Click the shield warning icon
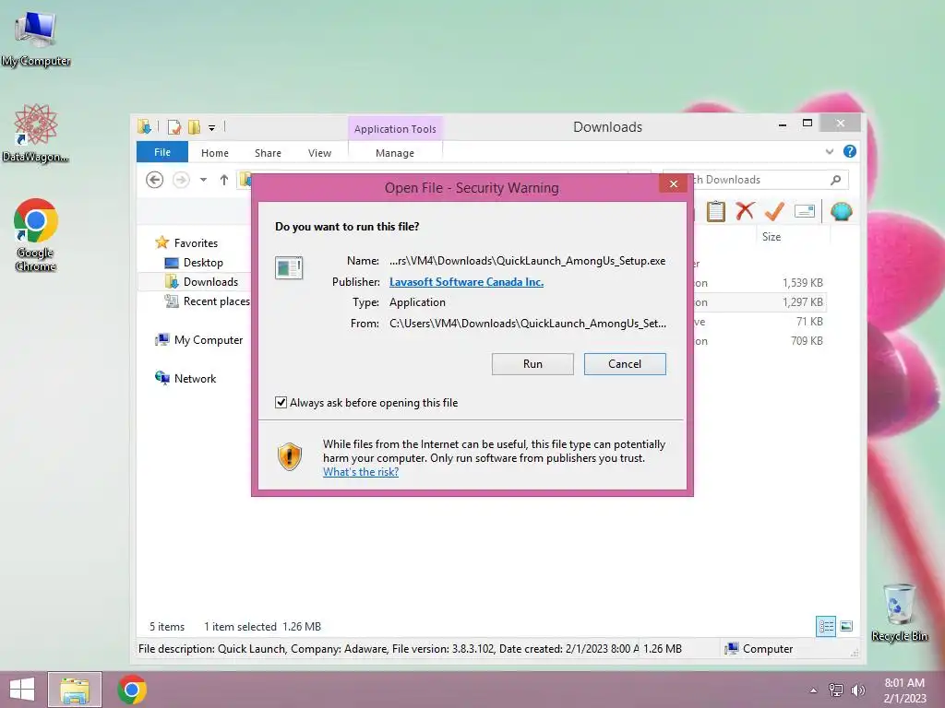 289,457
